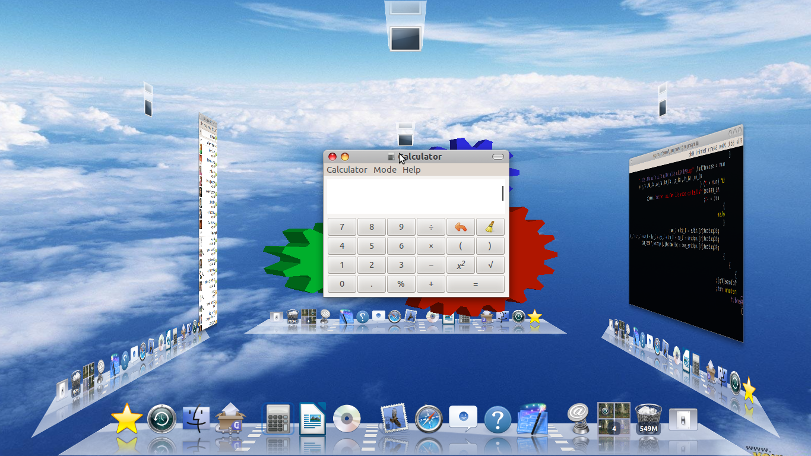This screenshot has height=456, width=811.
Task: Open the @ spring icon in front dock
Action: point(578,417)
